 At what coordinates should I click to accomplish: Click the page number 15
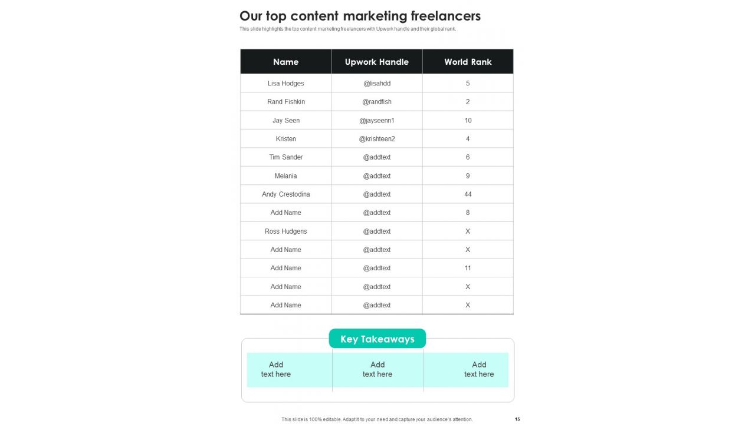pyautogui.click(x=517, y=419)
